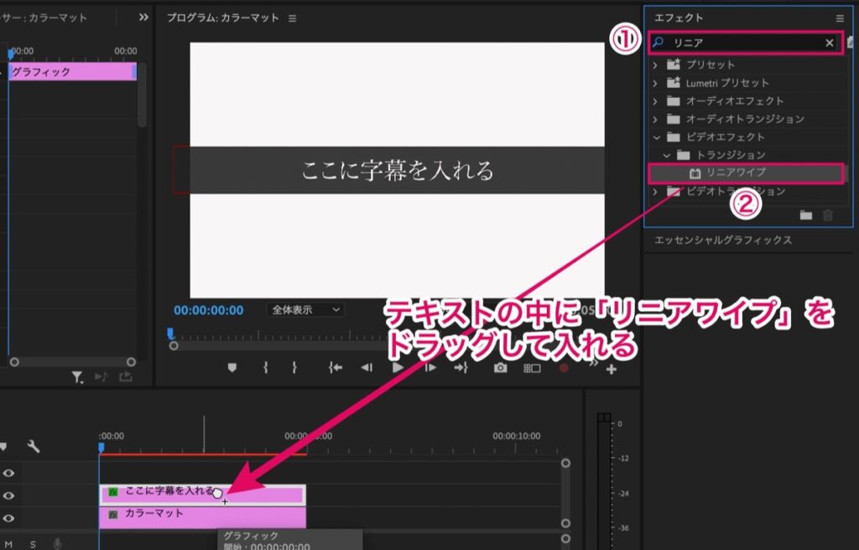Select the オーディオエフェクト row
This screenshot has width=859, height=550.
pyautogui.click(x=746, y=101)
